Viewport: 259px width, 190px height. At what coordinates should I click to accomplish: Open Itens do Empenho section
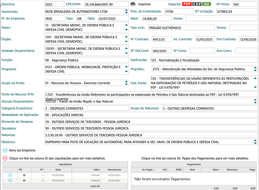22,150
